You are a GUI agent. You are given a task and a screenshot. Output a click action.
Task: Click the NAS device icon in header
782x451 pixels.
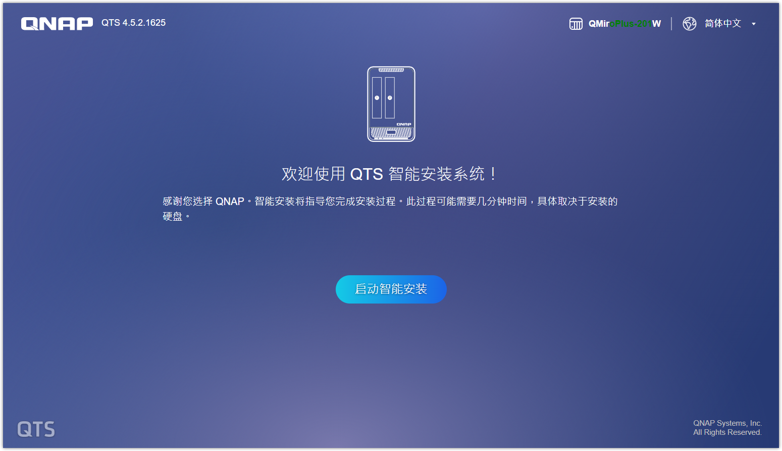(x=576, y=24)
